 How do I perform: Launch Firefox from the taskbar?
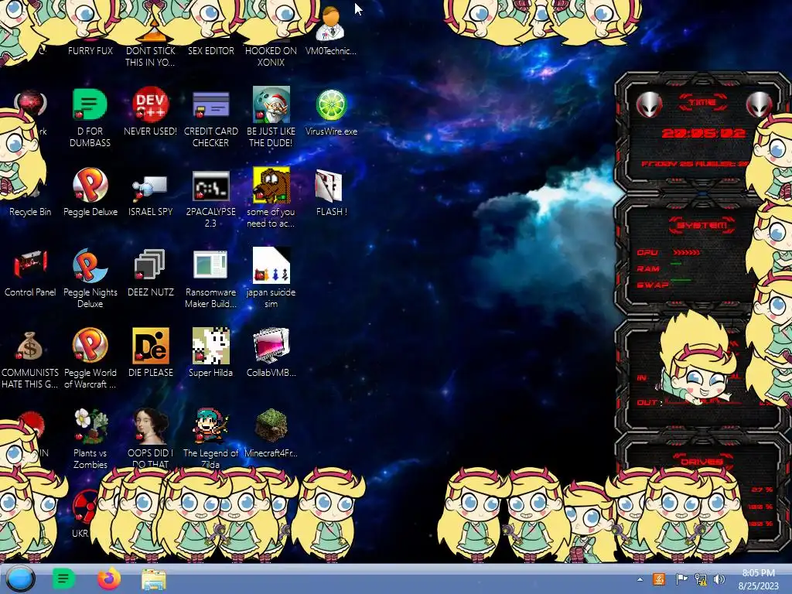click(108, 579)
